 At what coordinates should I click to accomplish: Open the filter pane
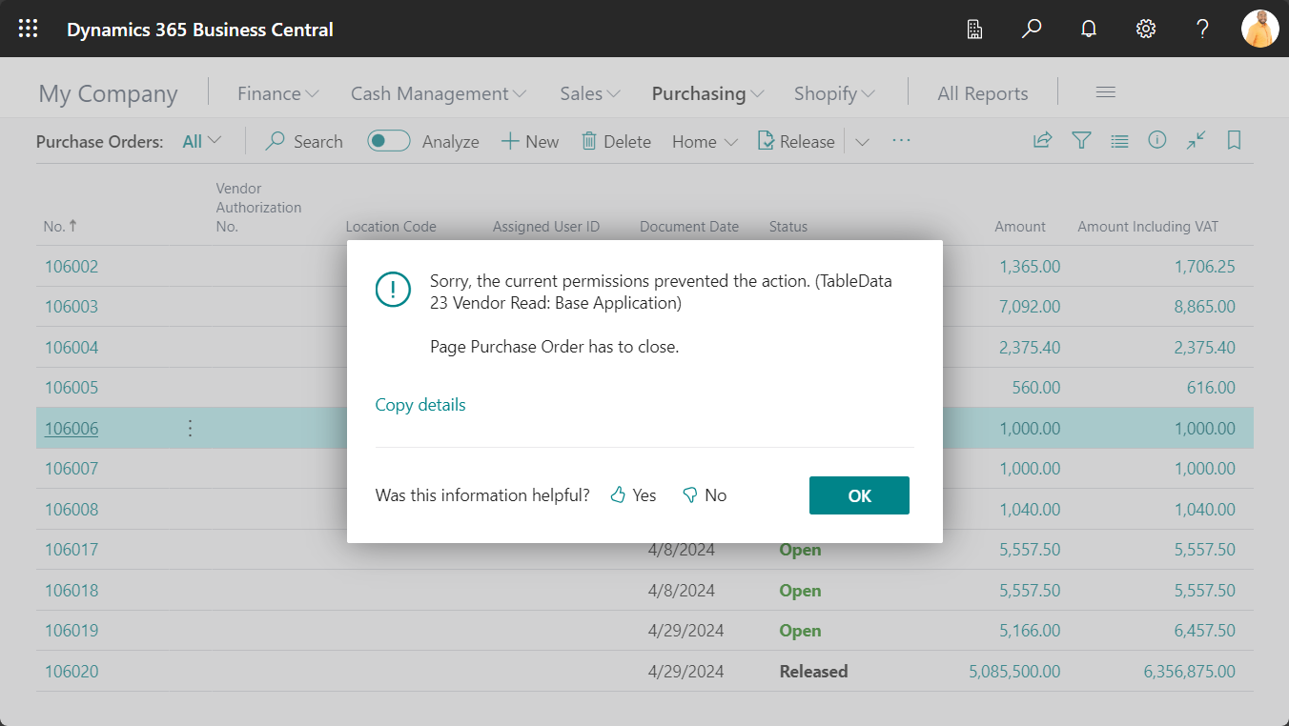(x=1081, y=140)
